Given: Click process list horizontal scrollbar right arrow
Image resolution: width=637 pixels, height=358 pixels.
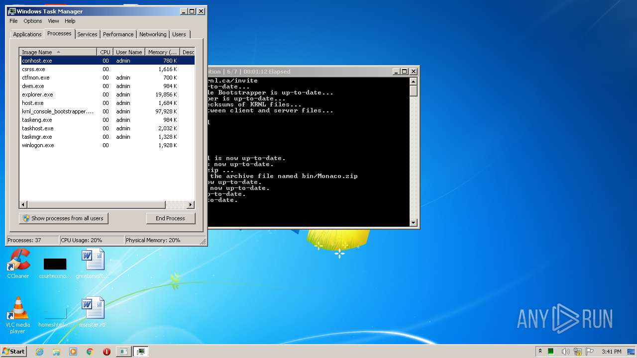Looking at the screenshot, I should point(191,204).
